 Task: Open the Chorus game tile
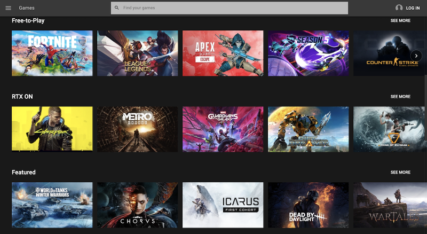tap(138, 205)
